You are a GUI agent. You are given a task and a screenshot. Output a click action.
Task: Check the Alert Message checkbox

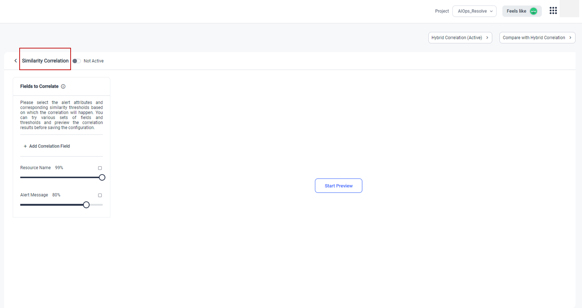[x=100, y=195]
